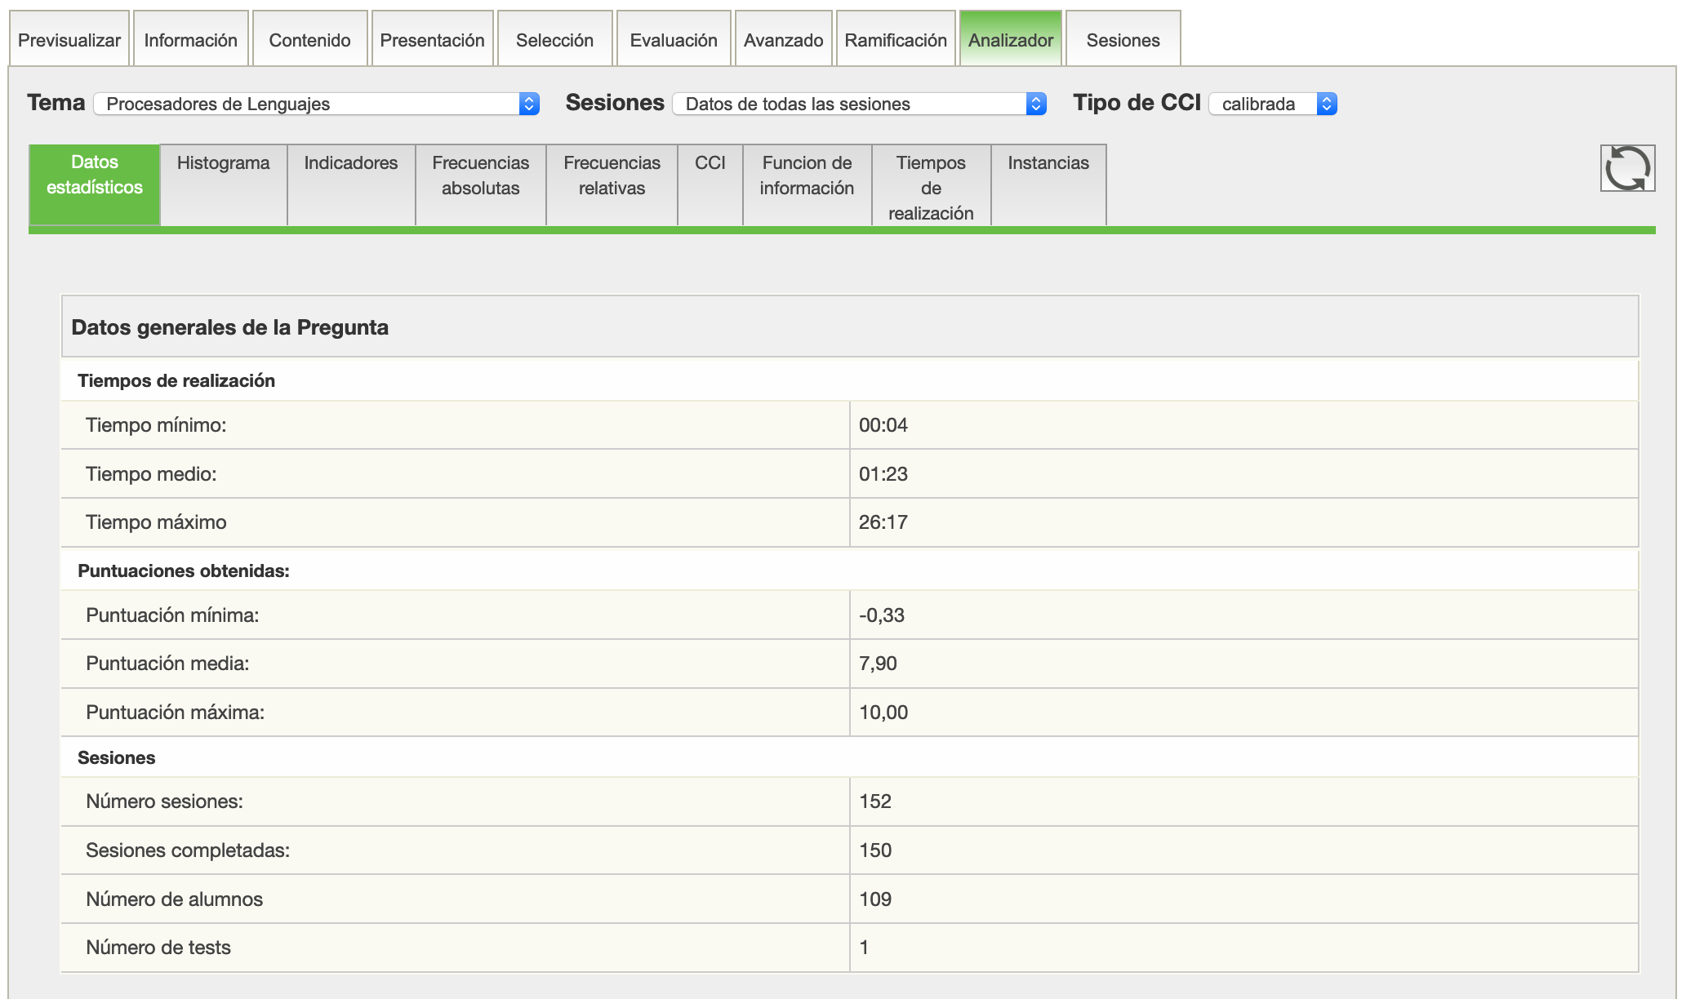Viewport: 1695px width, 999px height.
Task: View the Frecuencias absolutas sub-tab
Action: 480,175
